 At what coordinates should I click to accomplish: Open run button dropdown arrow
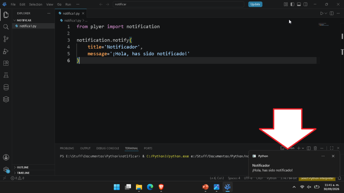coord(326,13)
